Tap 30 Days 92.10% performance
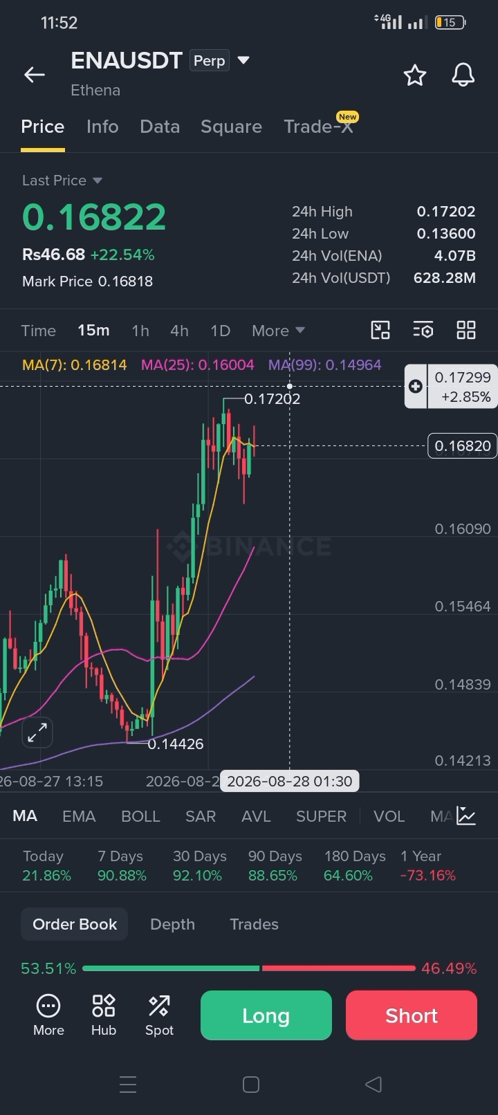Screen dimensions: 498x1115 199,866
